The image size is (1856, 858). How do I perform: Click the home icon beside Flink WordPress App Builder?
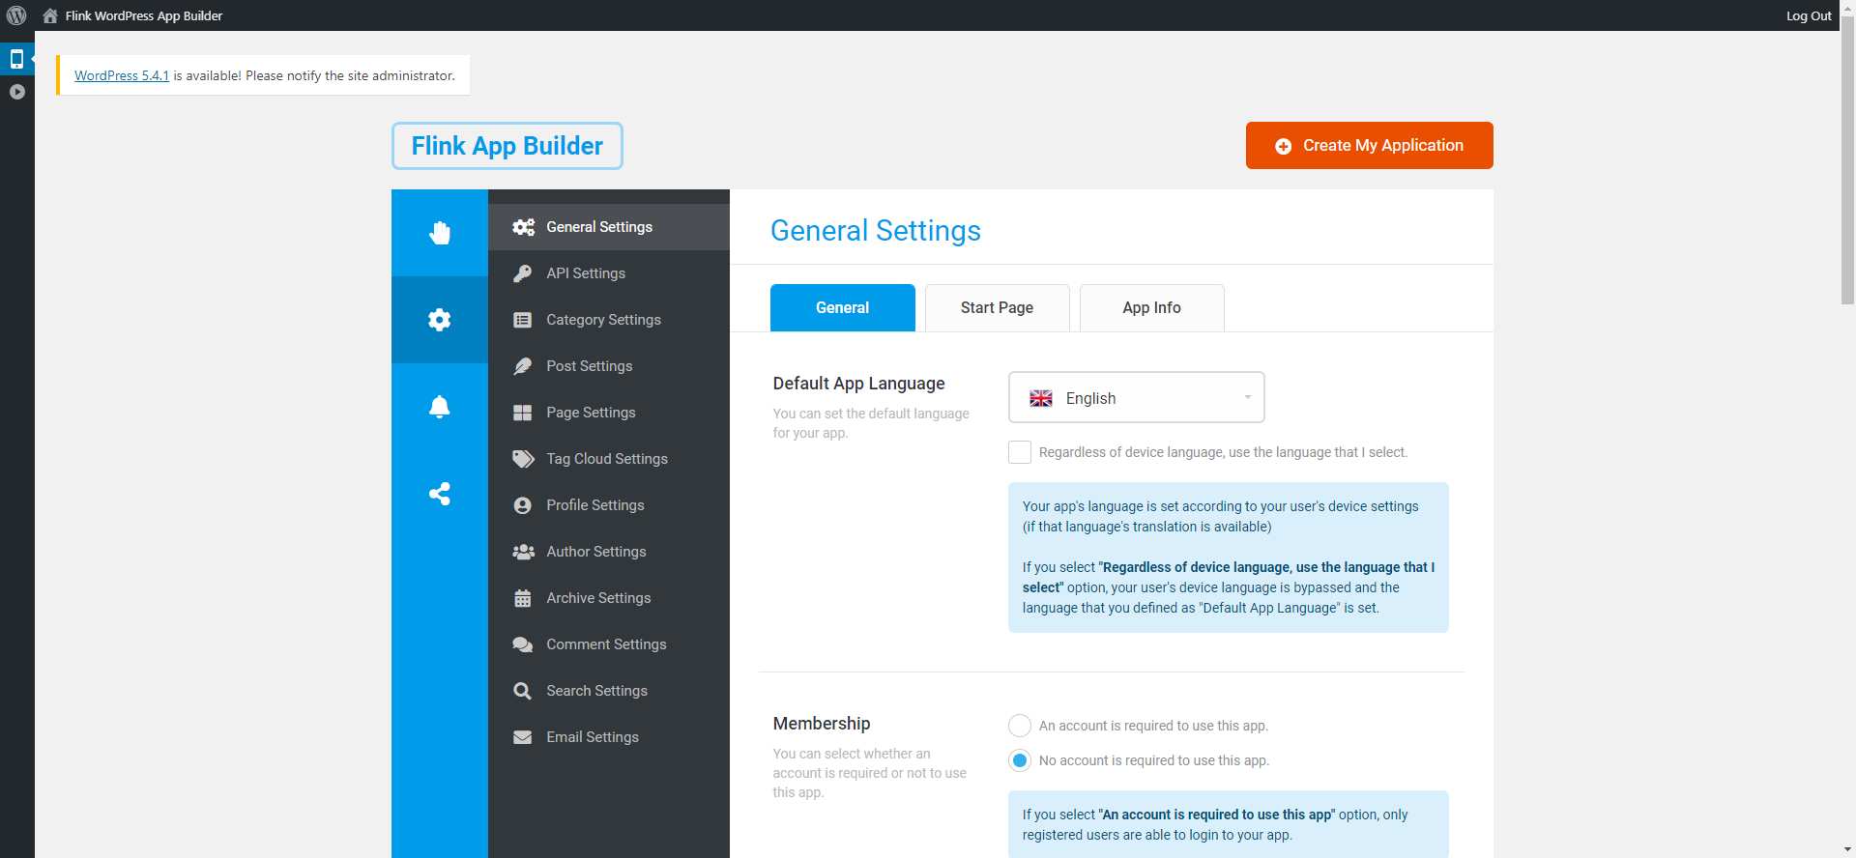pos(50,15)
